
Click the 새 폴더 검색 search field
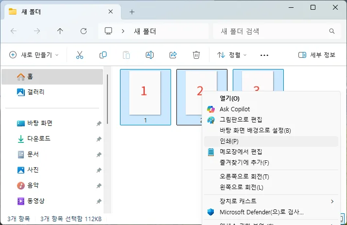click(277, 31)
